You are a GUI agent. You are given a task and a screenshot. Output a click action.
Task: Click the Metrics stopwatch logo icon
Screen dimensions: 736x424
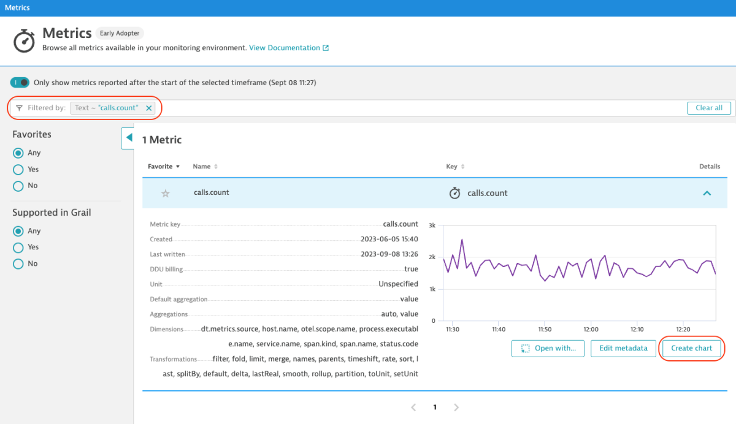click(24, 40)
